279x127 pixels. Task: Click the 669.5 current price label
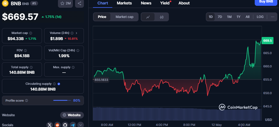click(267, 41)
